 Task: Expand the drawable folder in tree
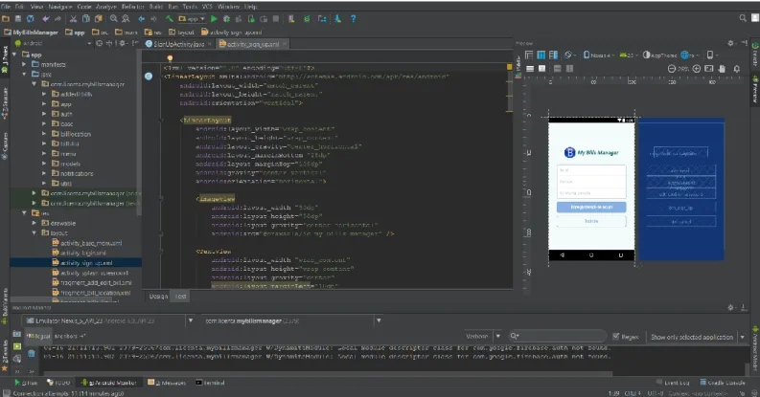point(35,223)
